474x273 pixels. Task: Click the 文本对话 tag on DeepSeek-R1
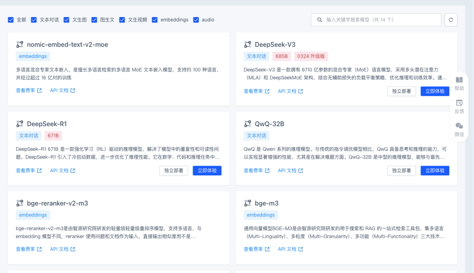click(29, 136)
